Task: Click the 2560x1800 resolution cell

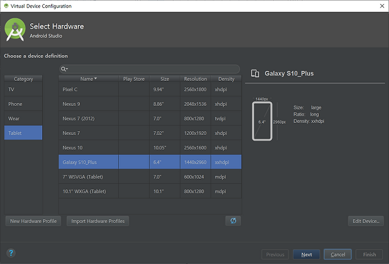Action: pyautogui.click(x=196, y=90)
